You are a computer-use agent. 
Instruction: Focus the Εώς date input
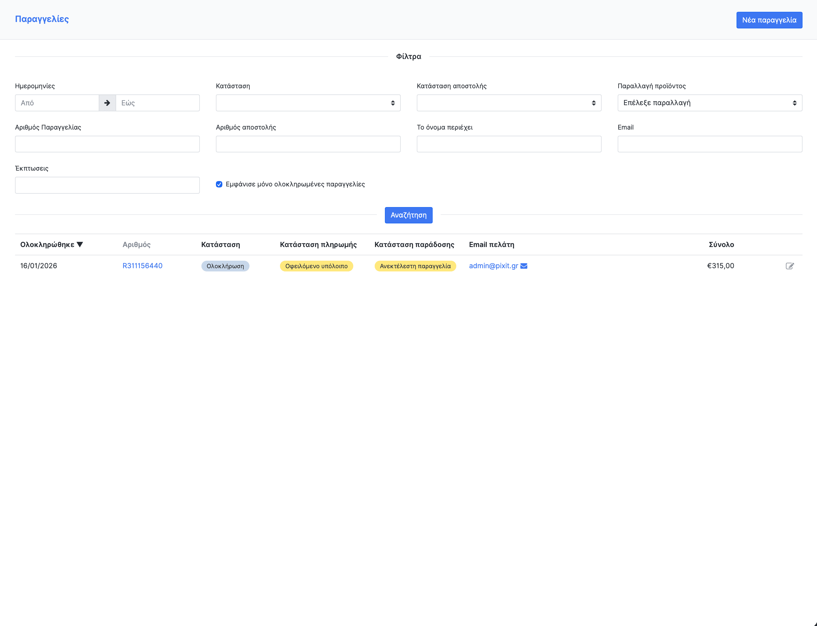(x=157, y=103)
